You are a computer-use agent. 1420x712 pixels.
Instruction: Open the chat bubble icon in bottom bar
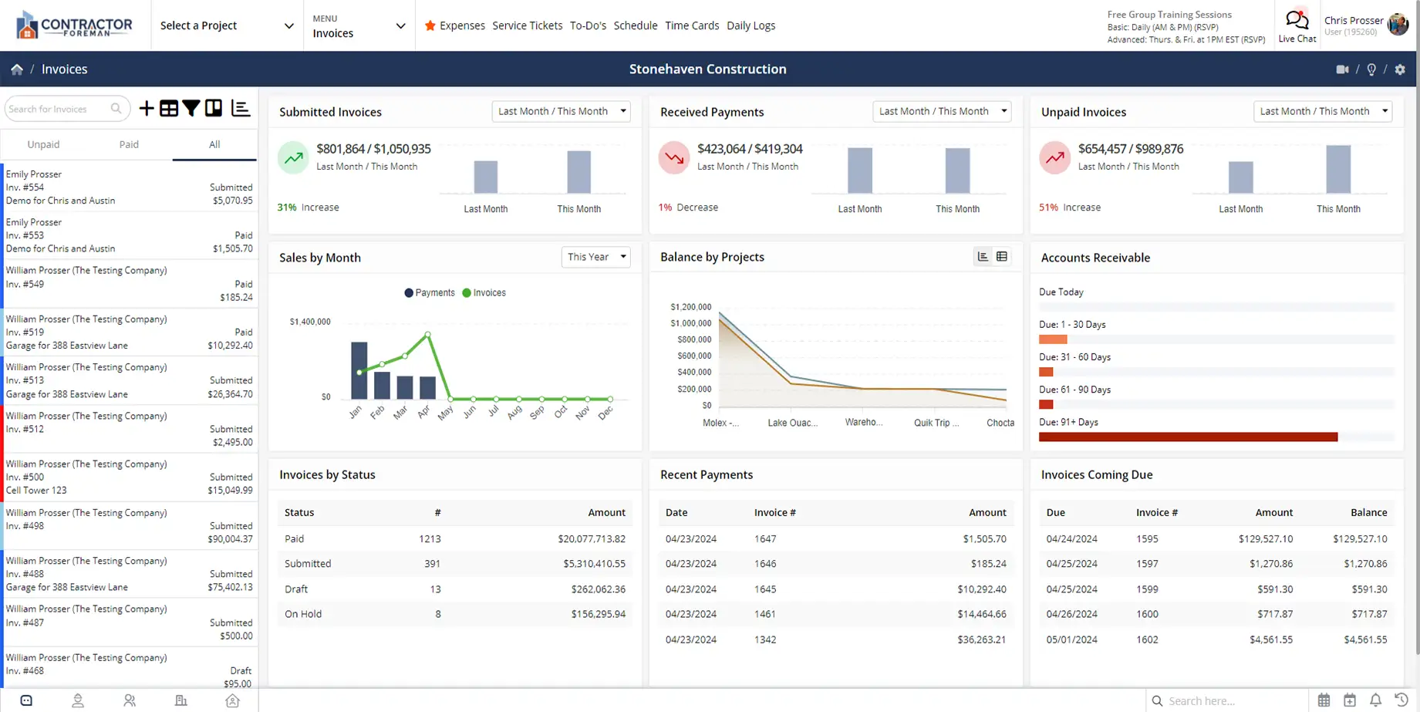26,700
